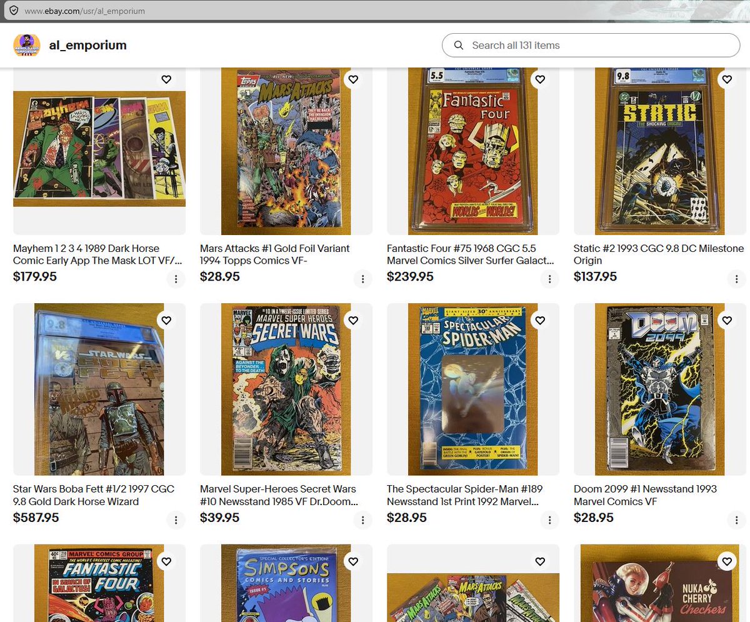The height and width of the screenshot is (622, 750).
Task: Heart the Mars Attacks comics lot in bottom row
Action: [x=540, y=561]
